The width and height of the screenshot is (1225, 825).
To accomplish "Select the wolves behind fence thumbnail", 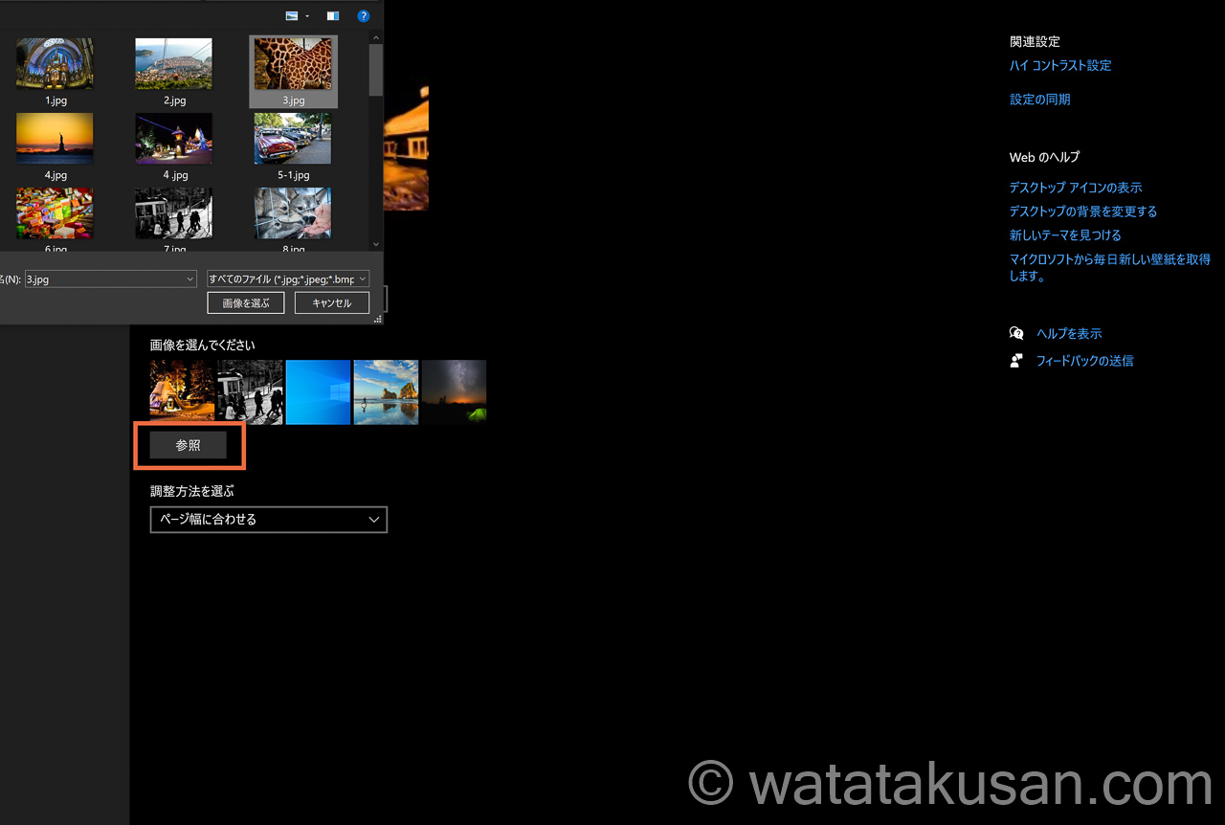I will (293, 213).
